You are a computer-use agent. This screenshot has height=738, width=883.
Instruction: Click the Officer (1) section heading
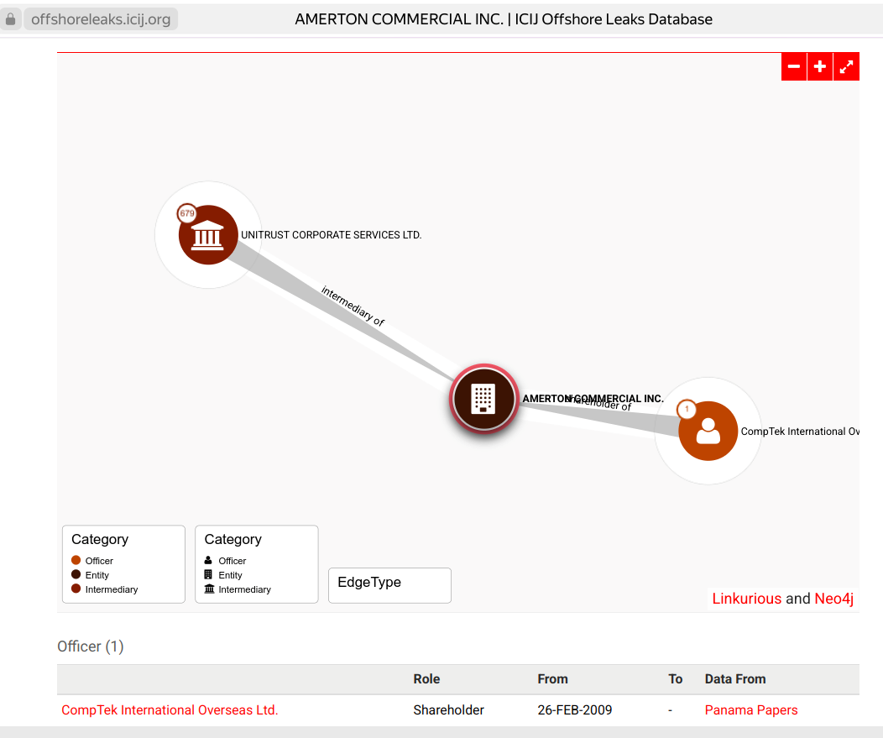coord(90,646)
